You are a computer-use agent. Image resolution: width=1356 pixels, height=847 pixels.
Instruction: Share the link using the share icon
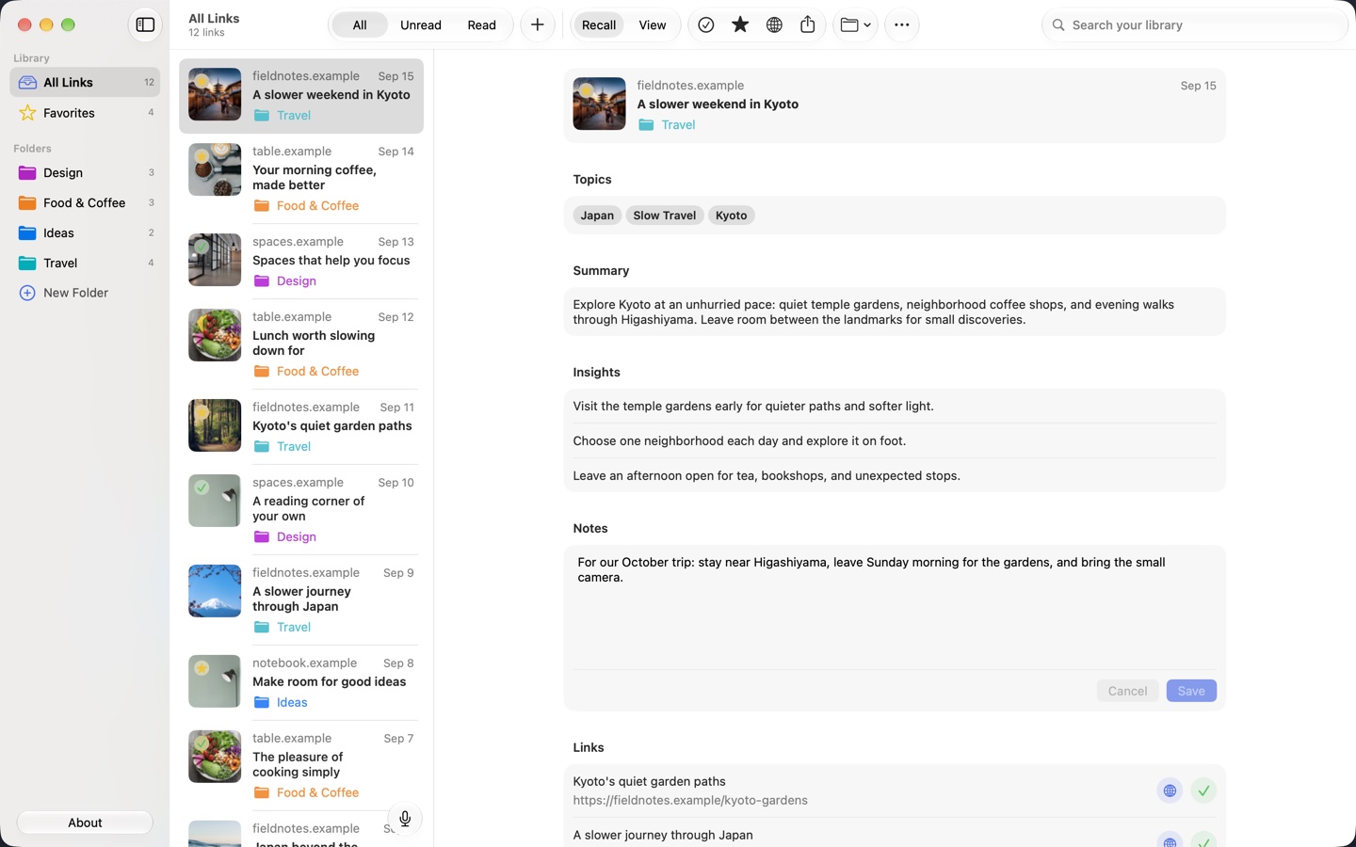[x=808, y=25]
